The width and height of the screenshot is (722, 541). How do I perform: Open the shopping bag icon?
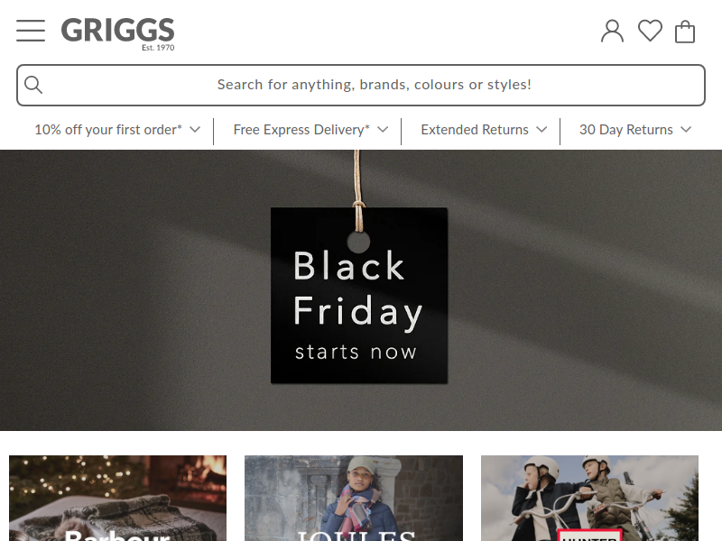coord(685,32)
